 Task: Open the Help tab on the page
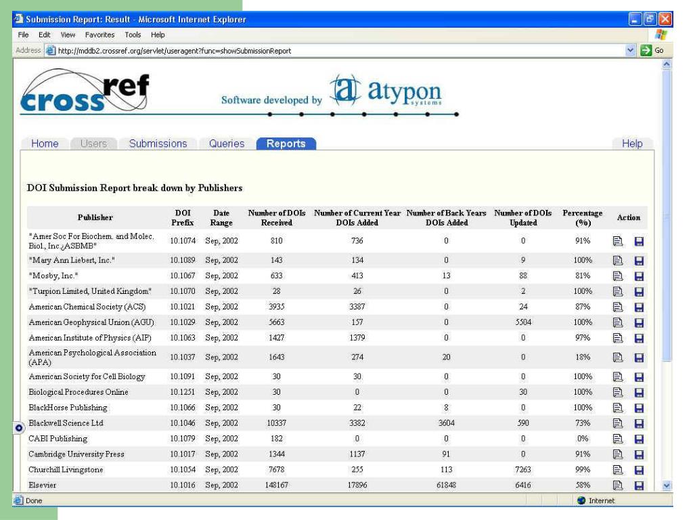(632, 144)
